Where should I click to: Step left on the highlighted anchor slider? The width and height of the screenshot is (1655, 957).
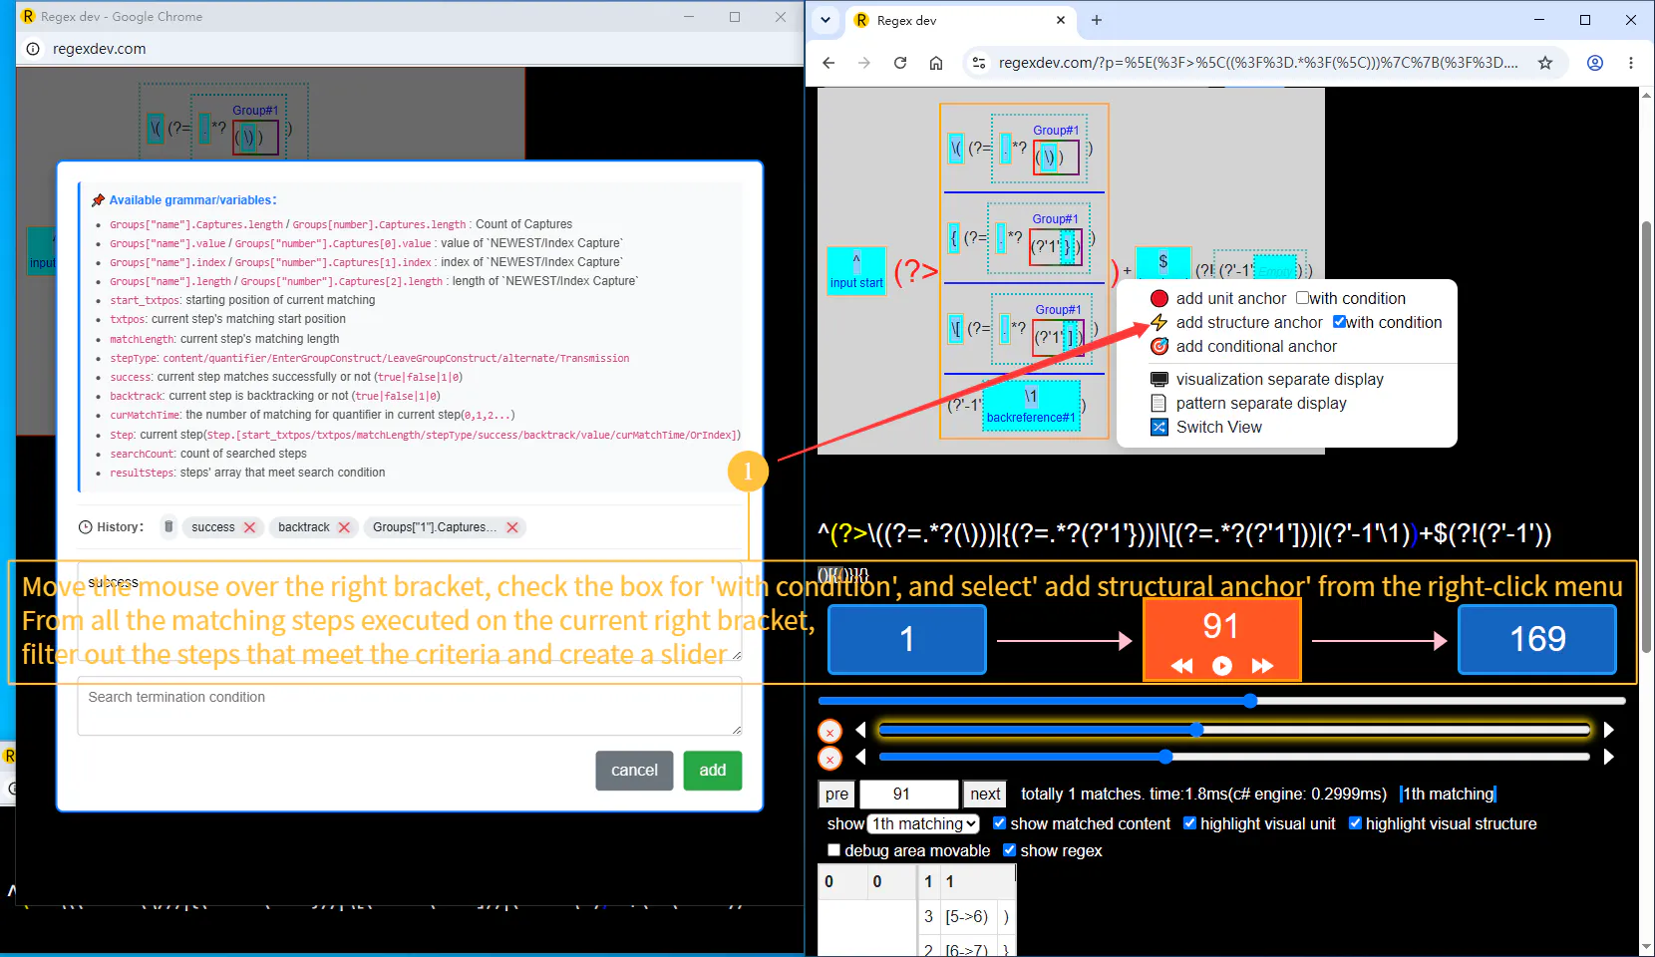(x=860, y=731)
